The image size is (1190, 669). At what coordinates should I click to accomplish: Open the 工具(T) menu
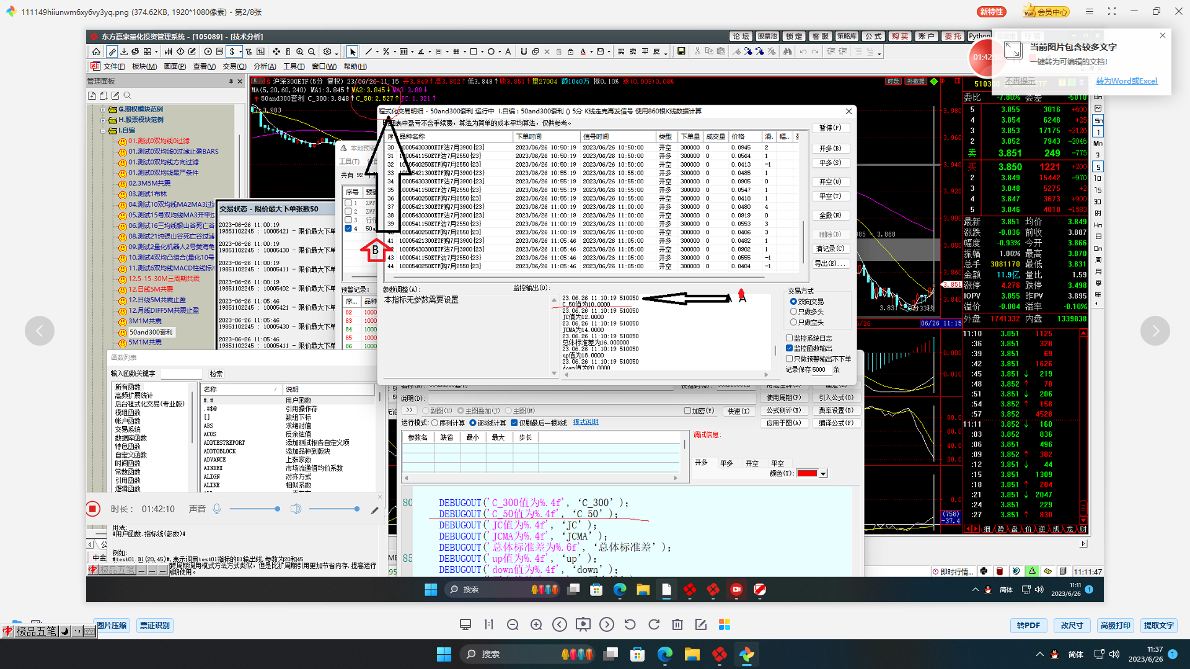pyautogui.click(x=294, y=66)
